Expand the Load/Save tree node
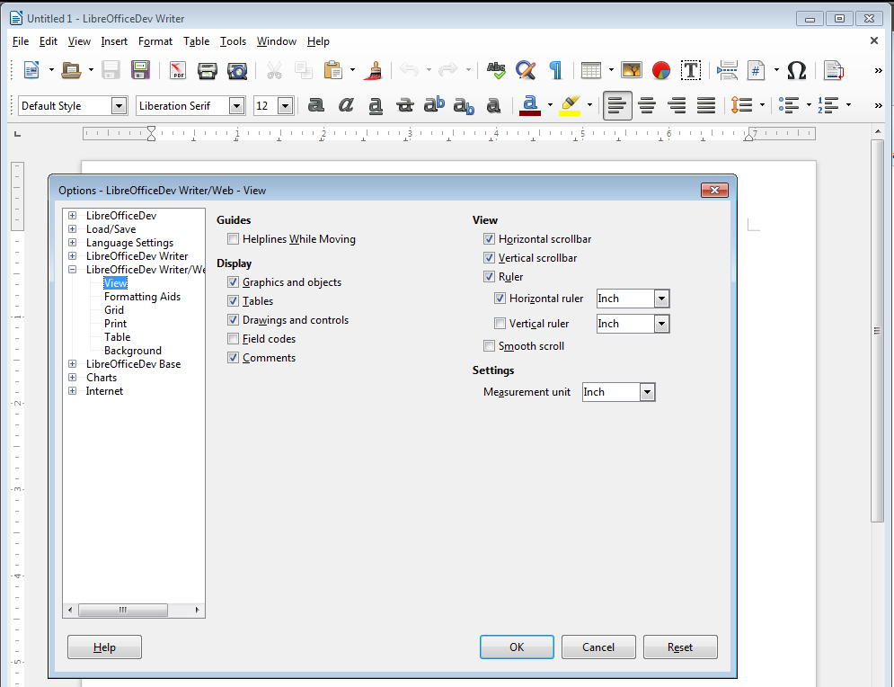The height and width of the screenshot is (687, 894). (x=72, y=229)
